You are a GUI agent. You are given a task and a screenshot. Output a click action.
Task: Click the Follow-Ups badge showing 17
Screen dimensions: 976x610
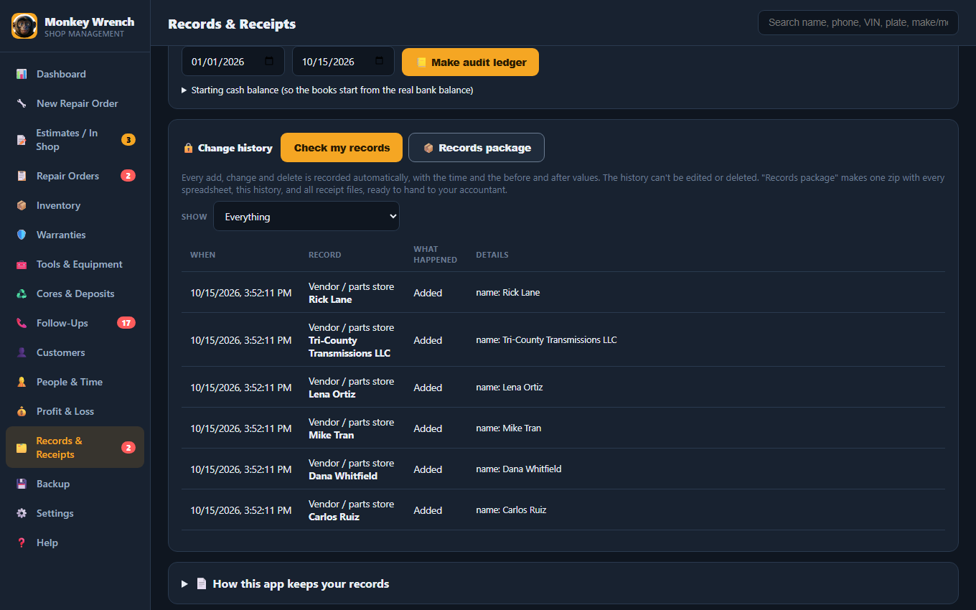(126, 323)
